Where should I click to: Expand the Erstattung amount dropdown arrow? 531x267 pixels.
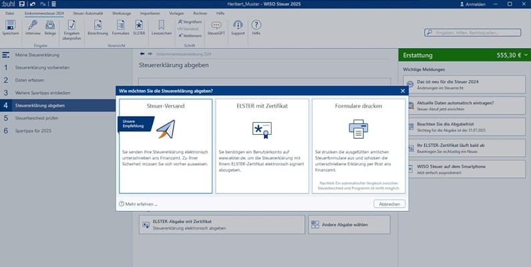(525, 55)
